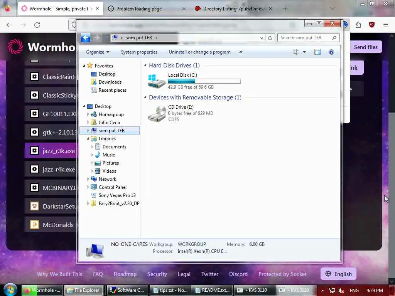Viewport: 395px width, 296px height.
Task: Switch to the Directory Listing tab
Action: [x=233, y=8]
